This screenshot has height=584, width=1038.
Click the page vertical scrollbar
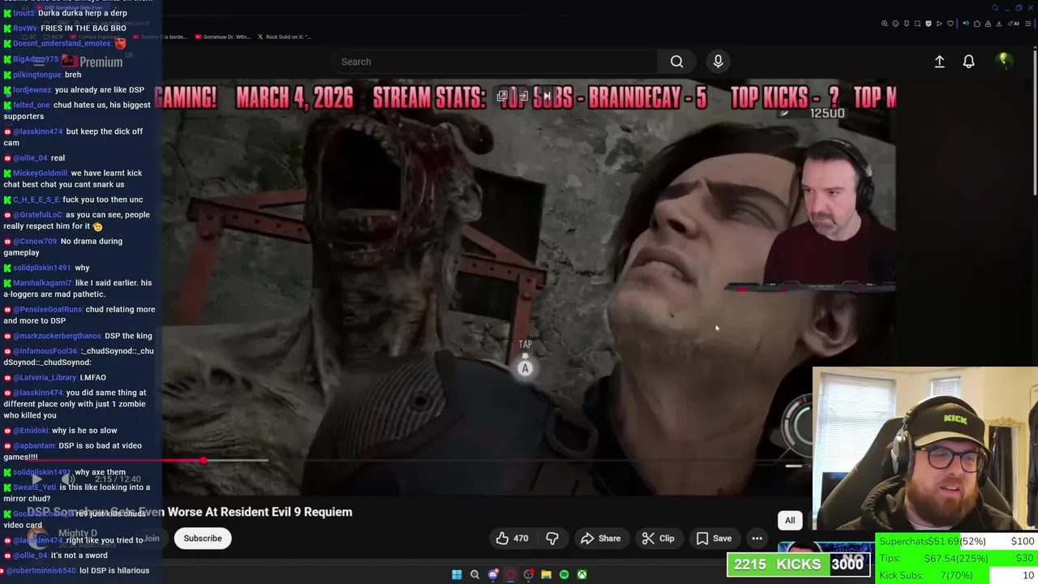[1033, 122]
